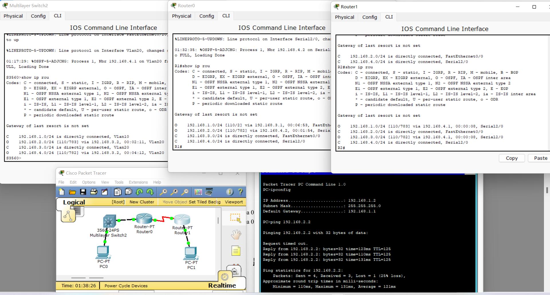
Task: Open the Edit menu in Packet Tracer
Action: (x=73, y=182)
